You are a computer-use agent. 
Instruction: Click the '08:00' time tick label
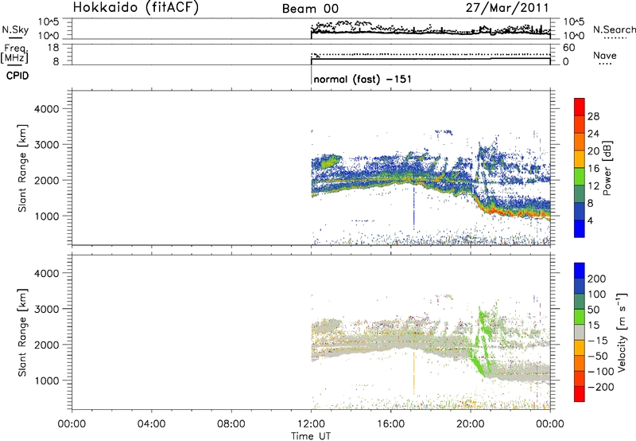(x=231, y=424)
